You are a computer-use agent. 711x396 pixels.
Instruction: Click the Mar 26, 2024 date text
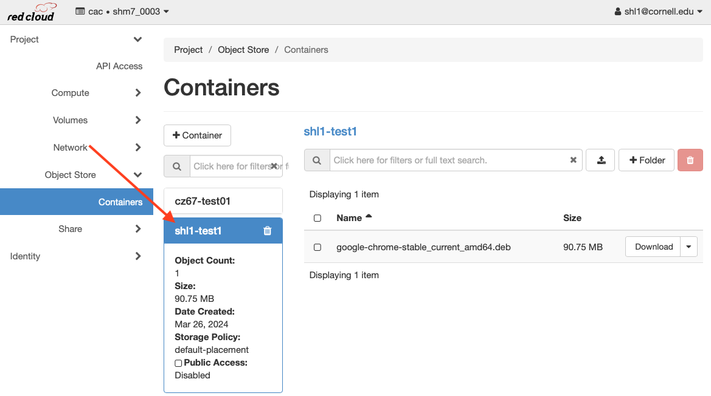click(201, 324)
